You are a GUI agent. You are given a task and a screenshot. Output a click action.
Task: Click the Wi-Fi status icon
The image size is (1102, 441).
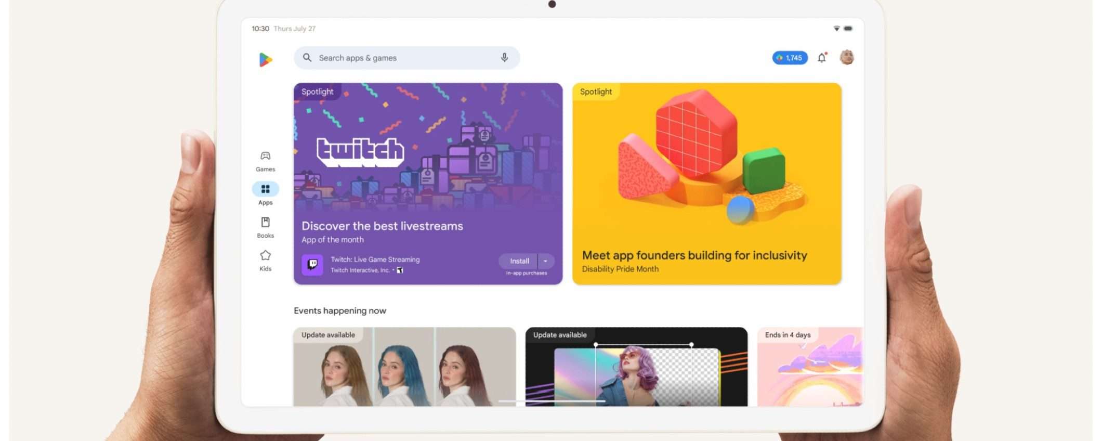pos(836,29)
